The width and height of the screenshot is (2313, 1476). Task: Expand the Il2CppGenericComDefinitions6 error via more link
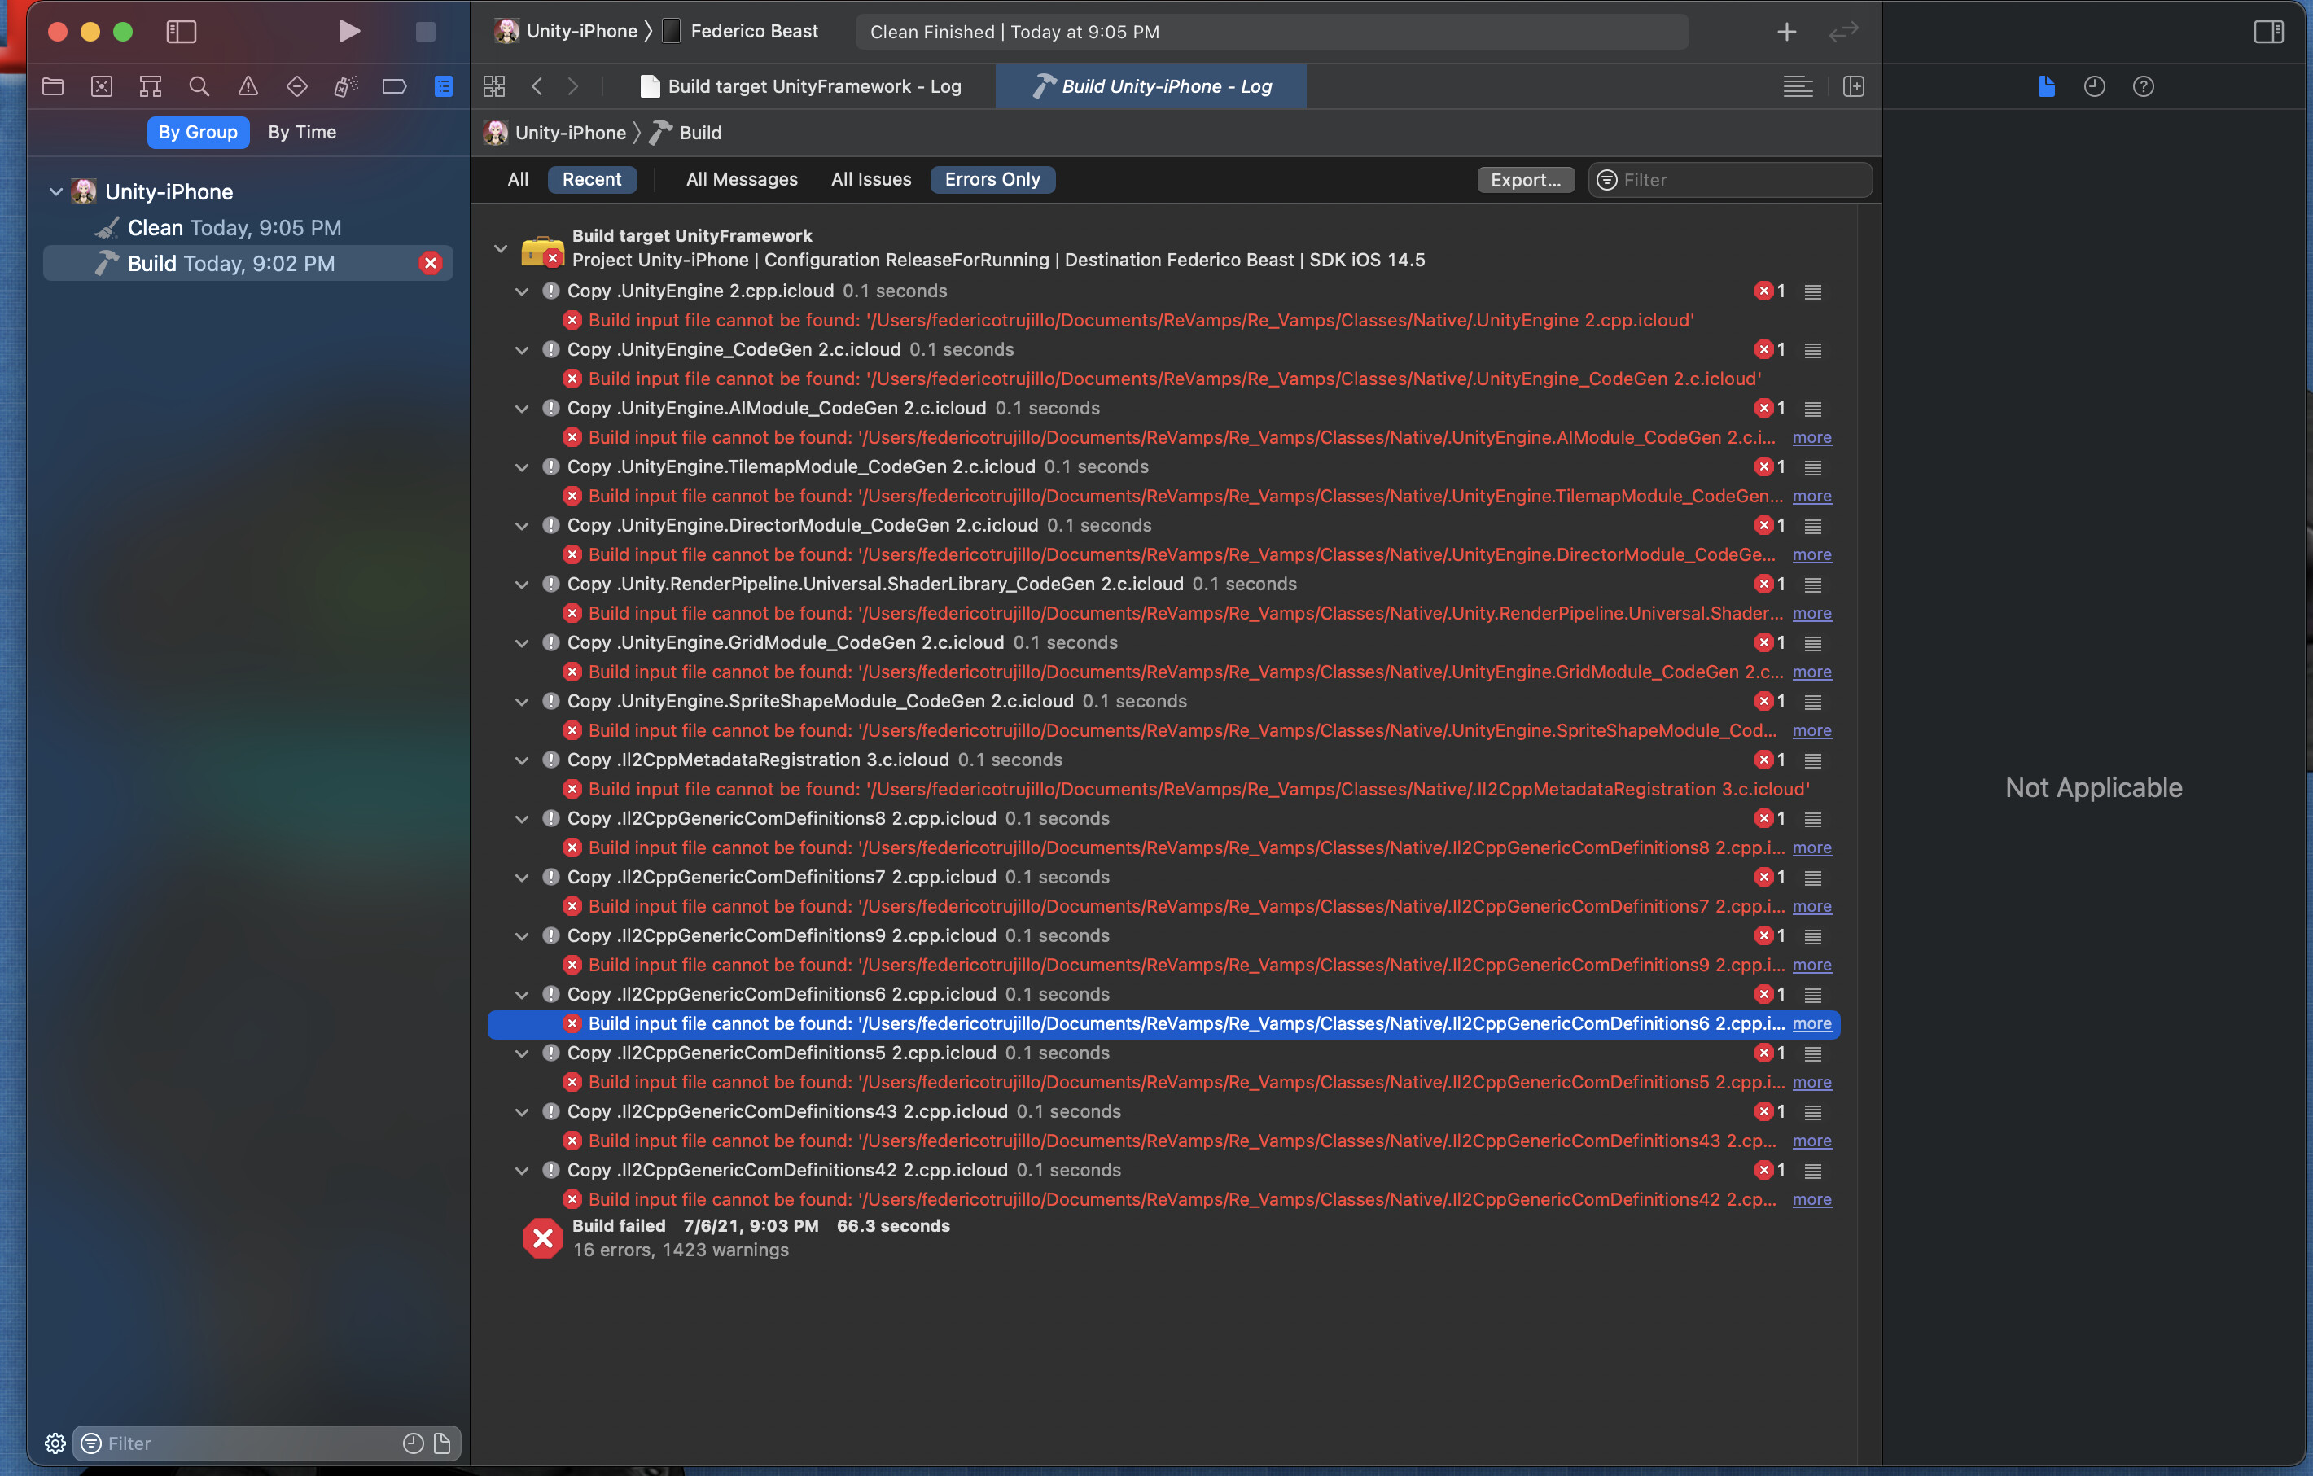(1811, 1023)
